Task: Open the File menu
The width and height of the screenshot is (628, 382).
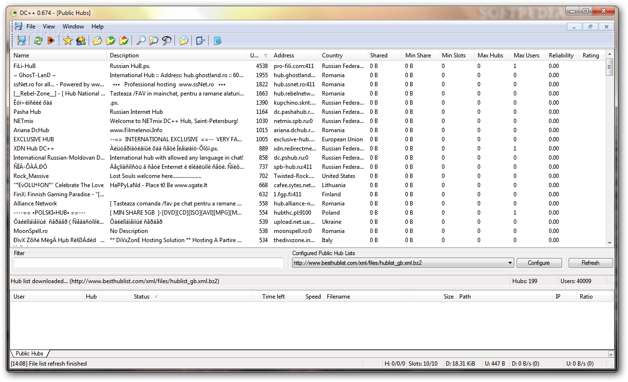Action: 31,27
